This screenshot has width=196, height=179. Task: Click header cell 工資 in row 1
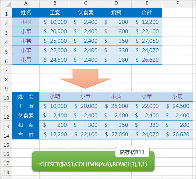55,13
